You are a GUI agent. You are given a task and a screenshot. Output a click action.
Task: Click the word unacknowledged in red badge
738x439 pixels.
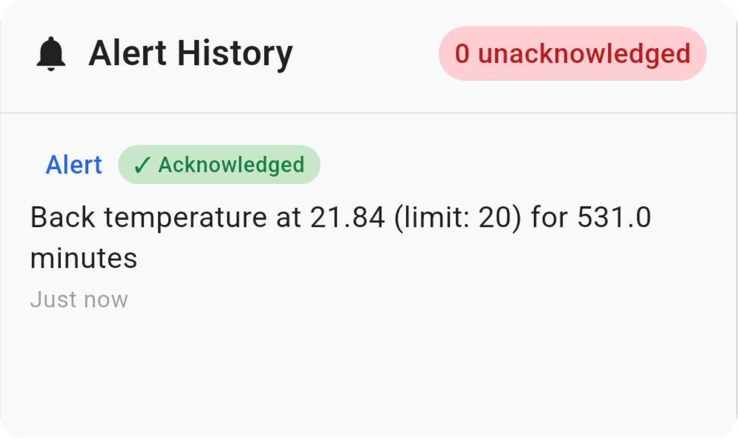584,54
